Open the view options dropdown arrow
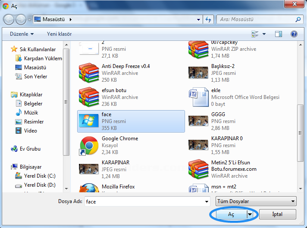Screen dimensions: 307x228 [264, 34]
